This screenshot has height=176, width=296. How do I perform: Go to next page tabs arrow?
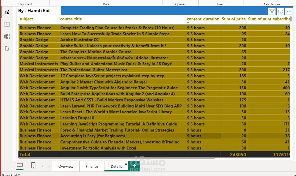(49, 166)
